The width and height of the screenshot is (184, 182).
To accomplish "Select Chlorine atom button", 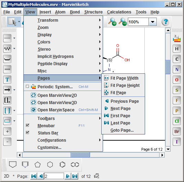I will coord(177,121).
